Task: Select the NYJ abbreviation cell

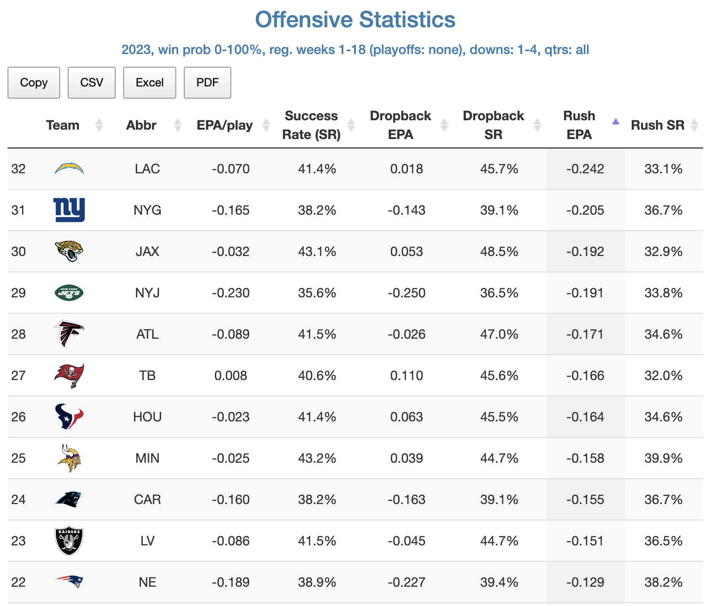Action: click(148, 293)
